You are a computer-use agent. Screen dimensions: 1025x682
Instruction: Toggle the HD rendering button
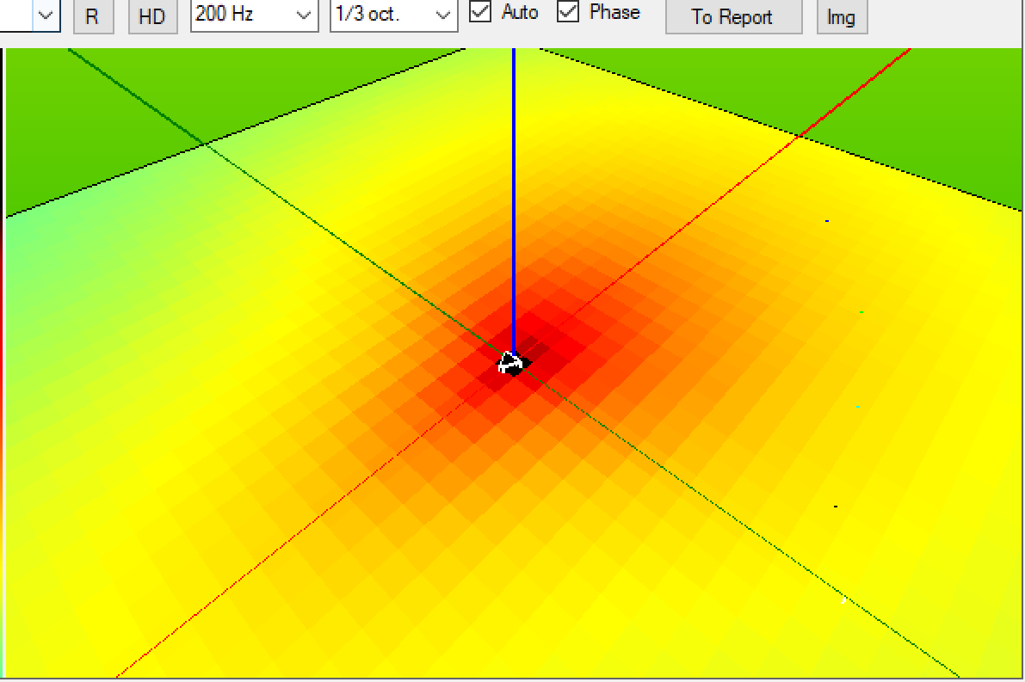pos(152,16)
